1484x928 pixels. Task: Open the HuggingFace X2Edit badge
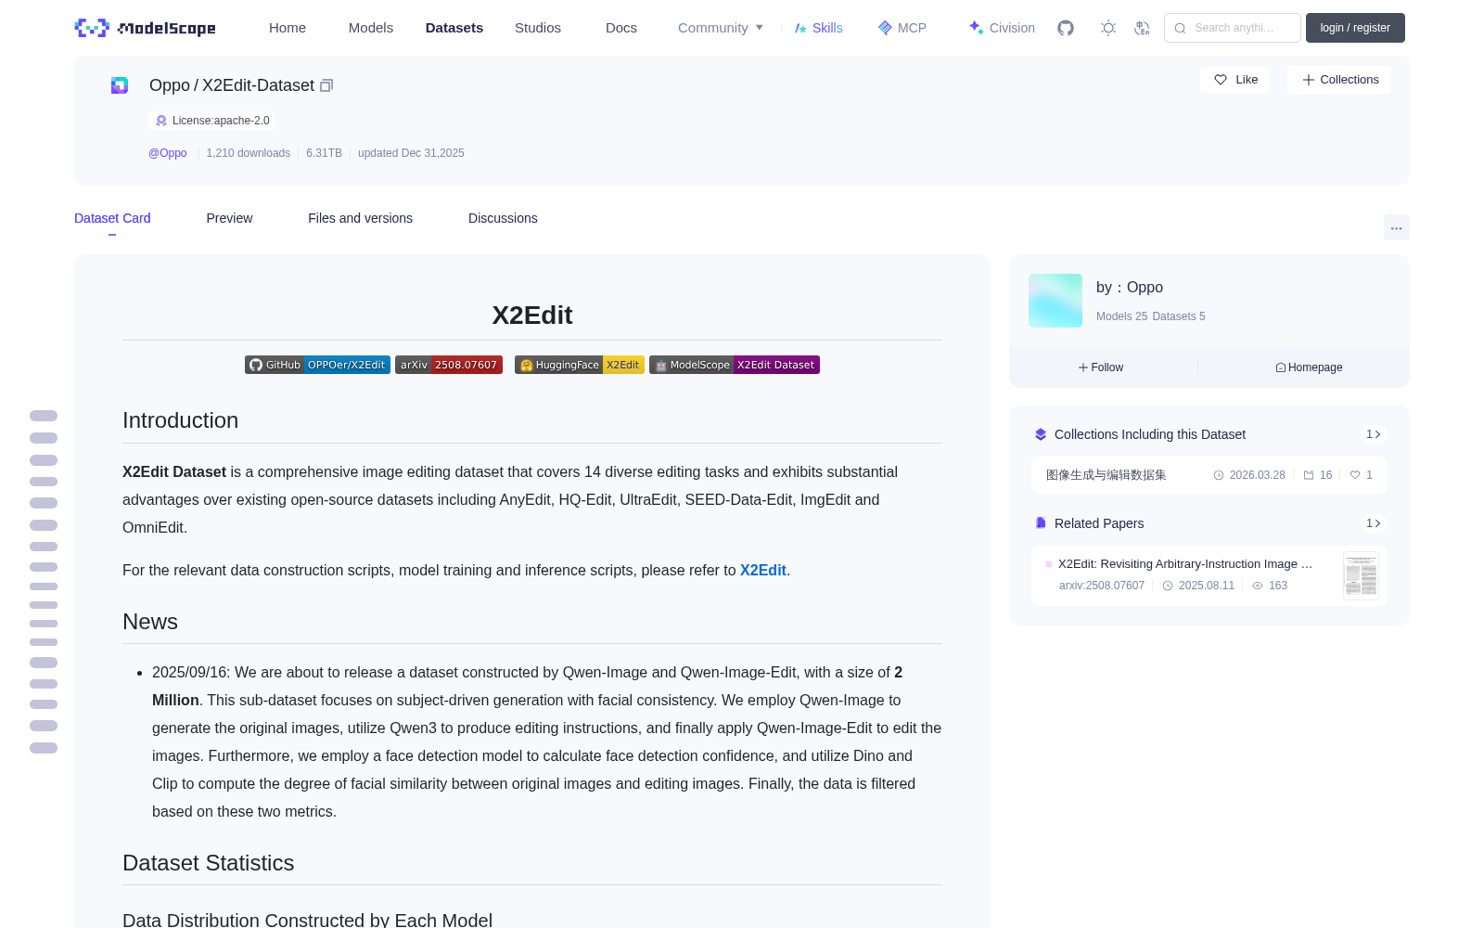click(580, 365)
